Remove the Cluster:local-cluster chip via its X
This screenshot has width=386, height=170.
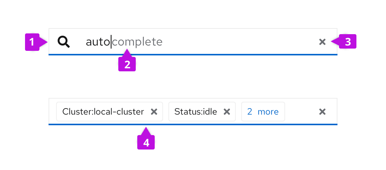pyautogui.click(x=154, y=112)
